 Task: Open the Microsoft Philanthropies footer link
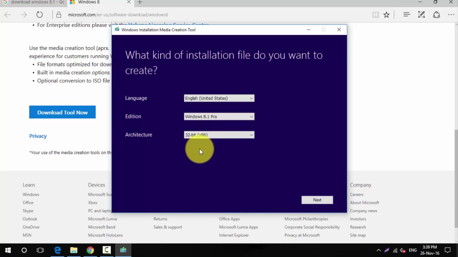(x=306, y=219)
